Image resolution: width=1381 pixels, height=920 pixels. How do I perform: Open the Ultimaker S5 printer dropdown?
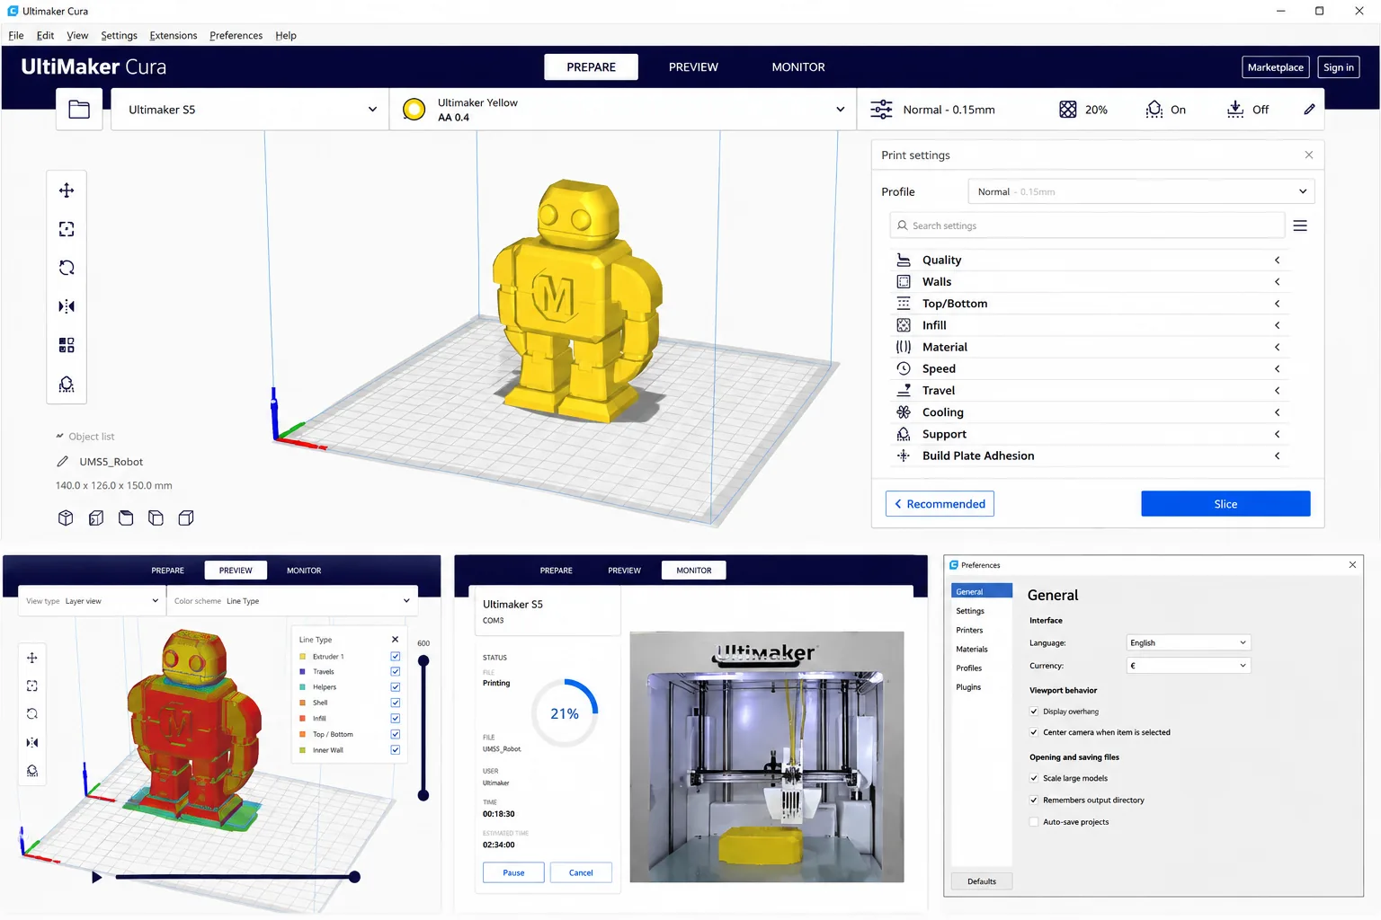(250, 110)
